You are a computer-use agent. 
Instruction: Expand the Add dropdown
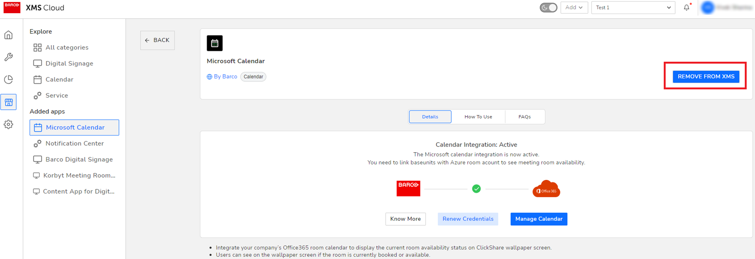(x=574, y=8)
